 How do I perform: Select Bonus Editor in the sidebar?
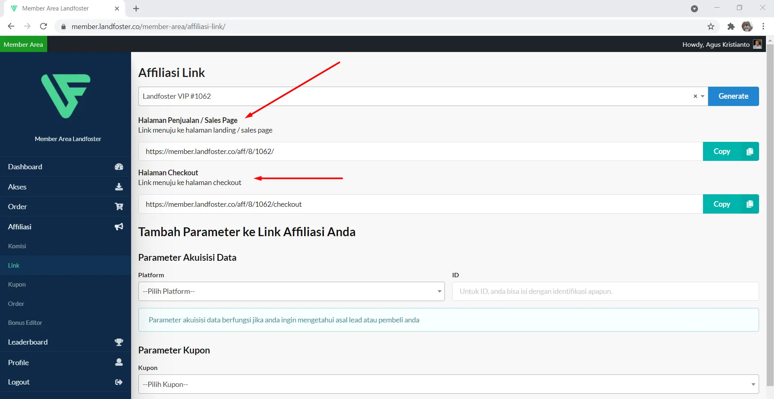25,323
